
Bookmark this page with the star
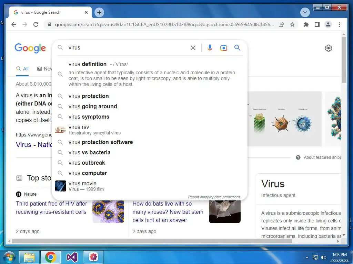(x=292, y=24)
